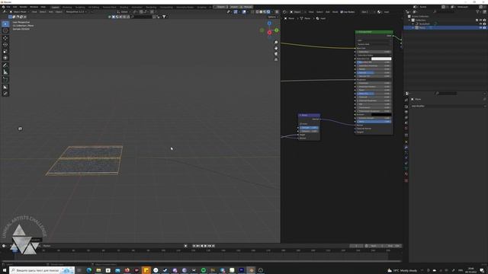This screenshot has width=488, height=274.
Task: Toggle camera view in the viewport
Action: coord(276,54)
